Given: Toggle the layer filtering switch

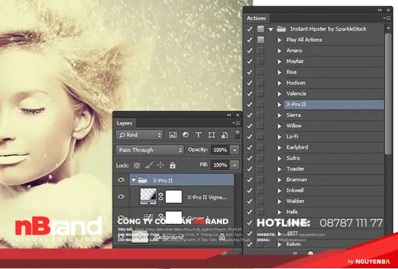Looking at the screenshot, I should point(237,135).
